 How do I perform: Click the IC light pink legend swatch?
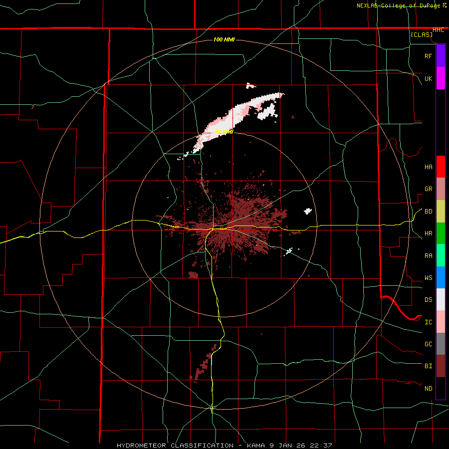point(441,322)
